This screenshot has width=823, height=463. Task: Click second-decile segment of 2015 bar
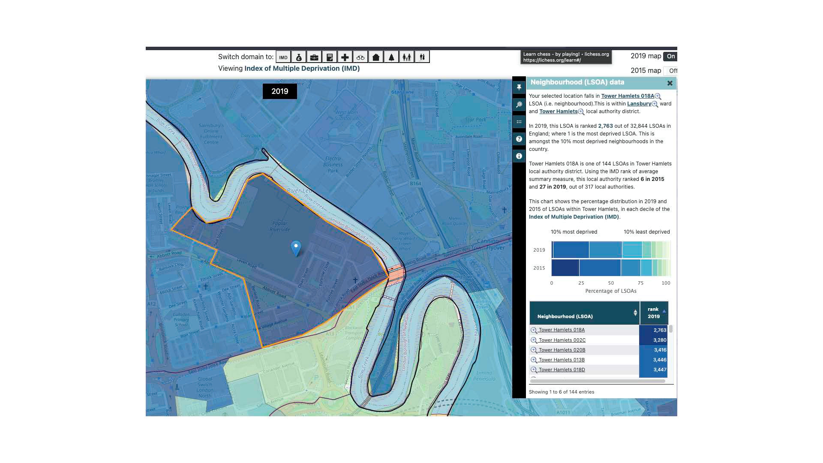[x=600, y=268]
